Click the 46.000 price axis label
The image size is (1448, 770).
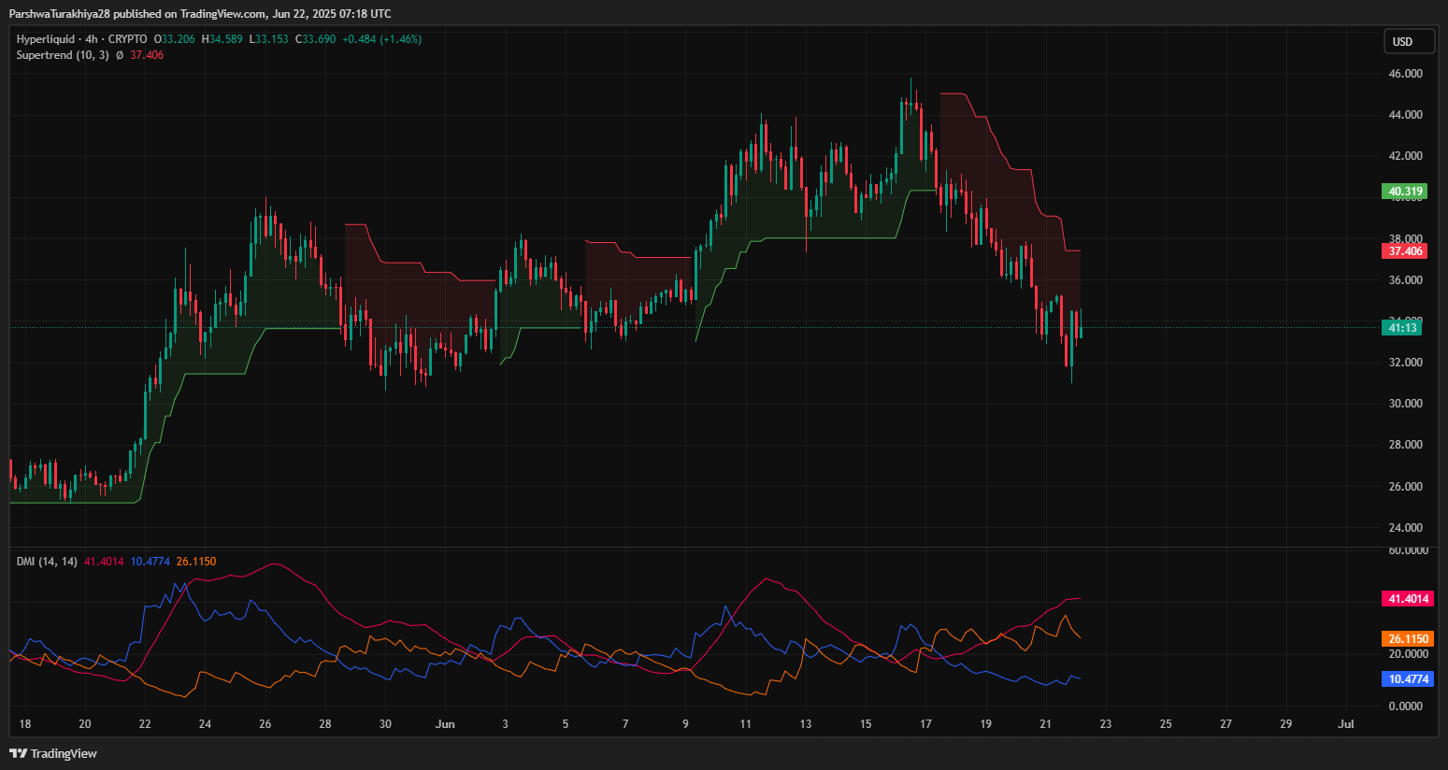1405,74
